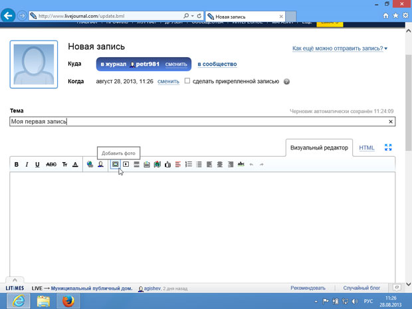Screen dimensions: 412x309
Task: Click the Add photo (Добавить фото) icon
Action: coord(116,164)
